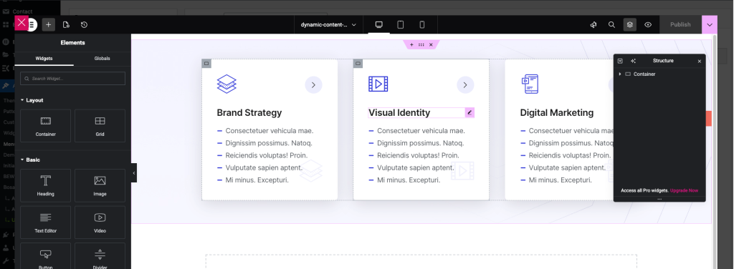Select the Grid widget
Image resolution: width=734 pixels, height=269 pixels.
[x=100, y=126]
